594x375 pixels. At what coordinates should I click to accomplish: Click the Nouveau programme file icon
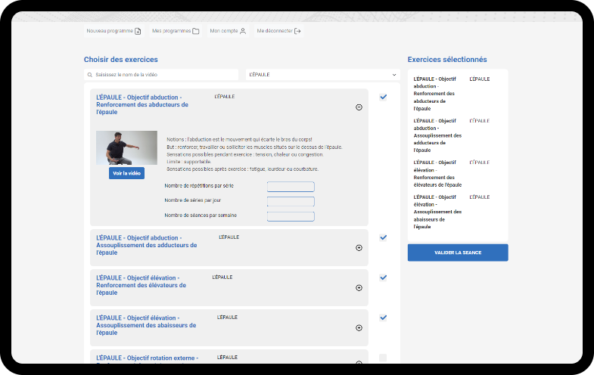click(137, 31)
